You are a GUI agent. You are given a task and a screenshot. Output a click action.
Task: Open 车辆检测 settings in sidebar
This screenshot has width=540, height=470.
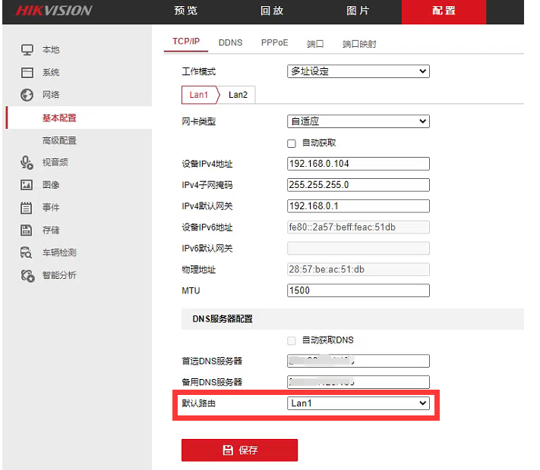(x=59, y=252)
